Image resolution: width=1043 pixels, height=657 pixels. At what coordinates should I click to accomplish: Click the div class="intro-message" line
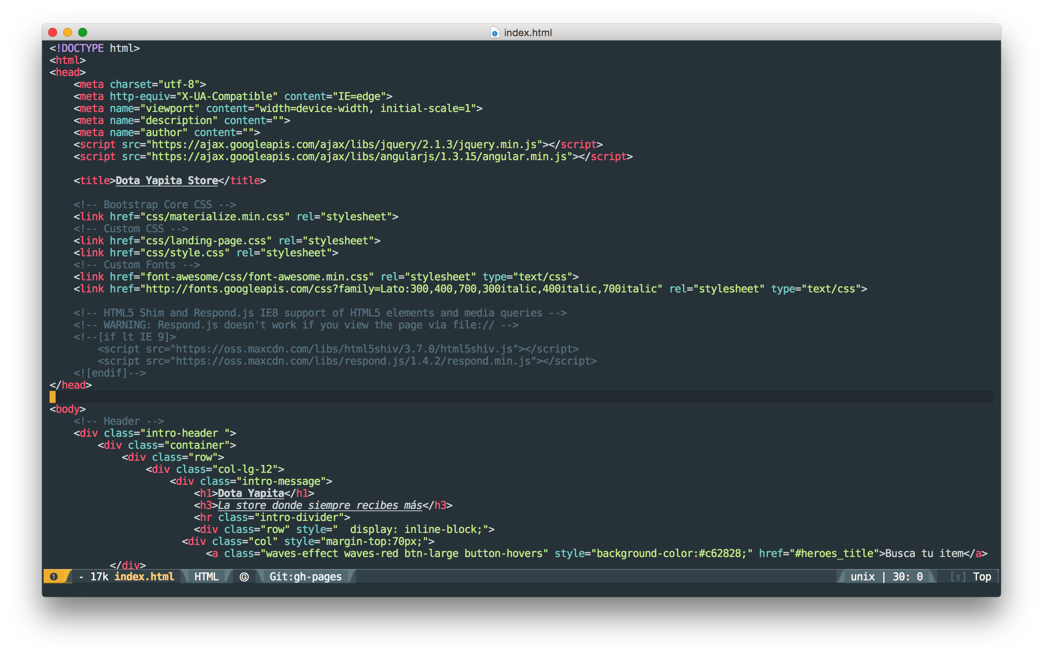251,481
